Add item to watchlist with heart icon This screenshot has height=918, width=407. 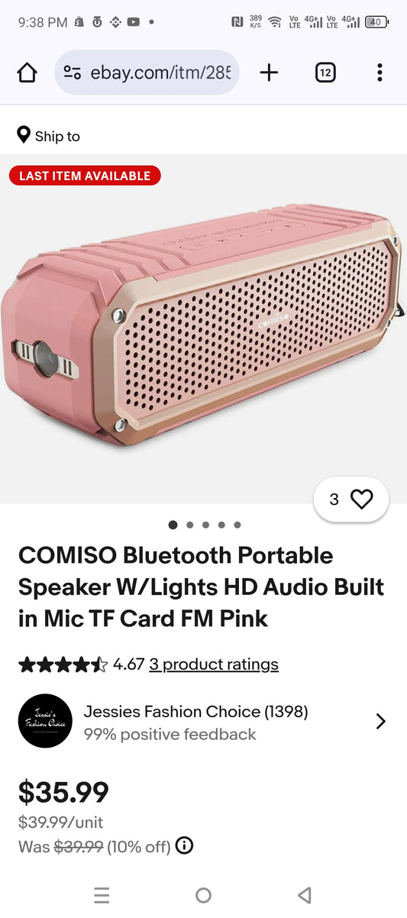tap(361, 499)
